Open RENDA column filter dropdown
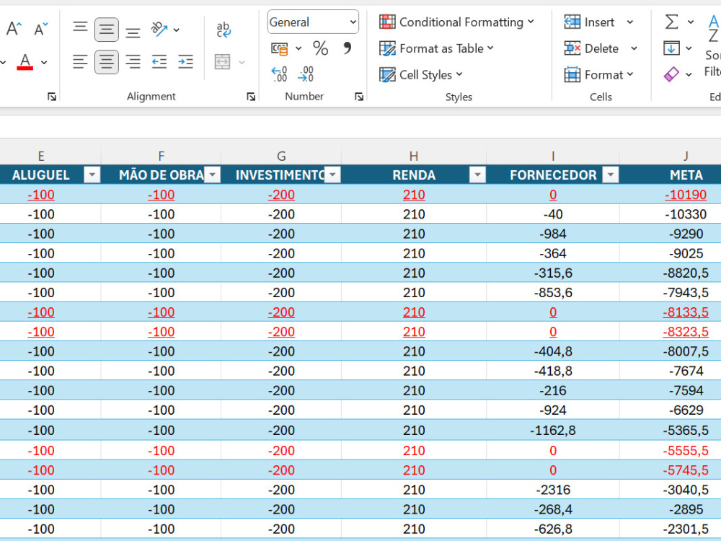Screen dimensions: 721x541 (x=477, y=175)
